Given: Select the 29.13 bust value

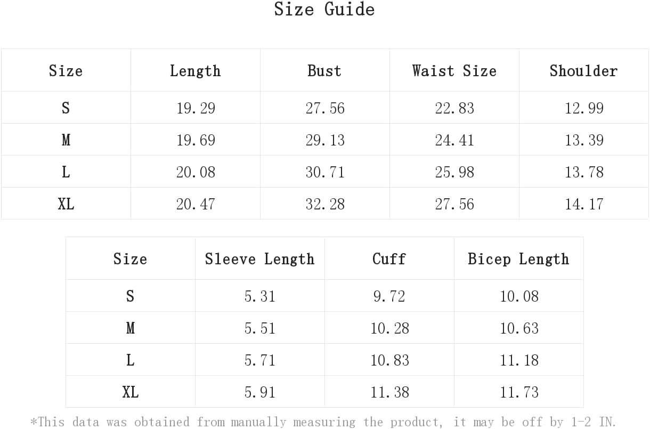Looking at the screenshot, I should click(x=325, y=140).
